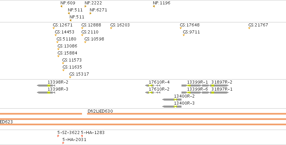286x145 pixels.
Task: Select the 17610R-4 transcript glyph
Action: [x=153, y=86]
